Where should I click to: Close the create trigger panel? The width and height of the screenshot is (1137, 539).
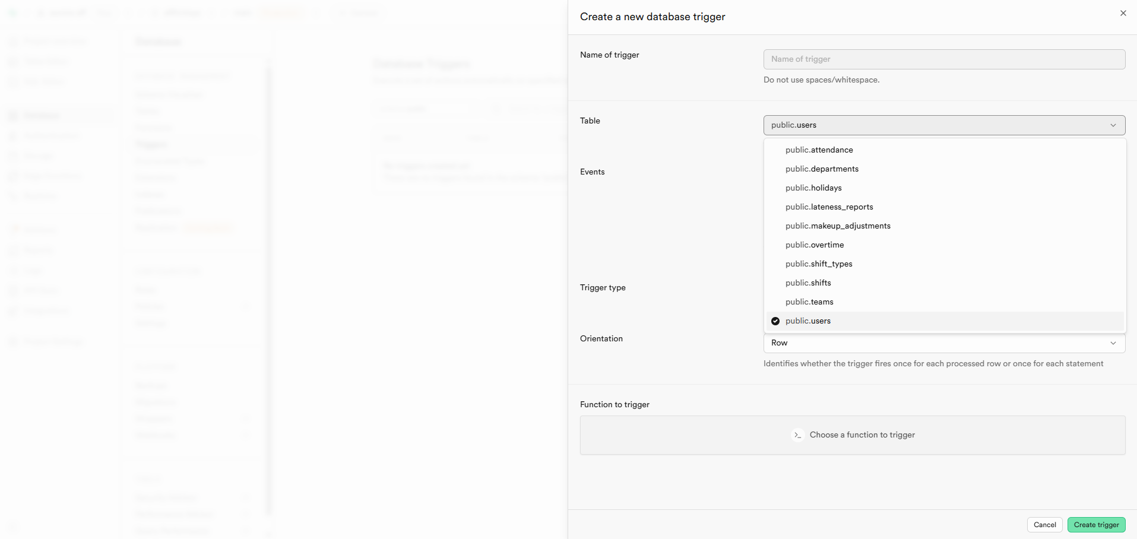click(1123, 13)
